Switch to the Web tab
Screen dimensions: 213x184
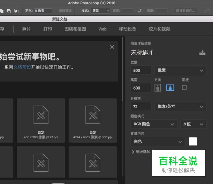(x=102, y=29)
